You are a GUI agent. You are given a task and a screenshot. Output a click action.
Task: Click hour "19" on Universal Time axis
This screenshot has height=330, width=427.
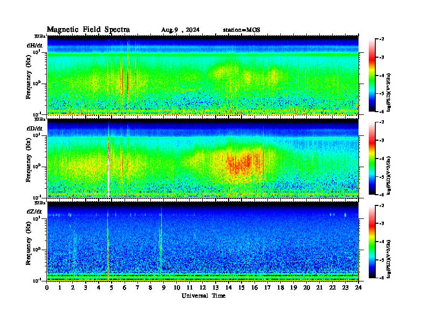pyautogui.click(x=293, y=287)
